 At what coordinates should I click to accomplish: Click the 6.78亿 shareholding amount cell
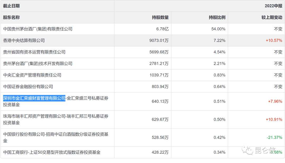pyautogui.click(x=162, y=29)
